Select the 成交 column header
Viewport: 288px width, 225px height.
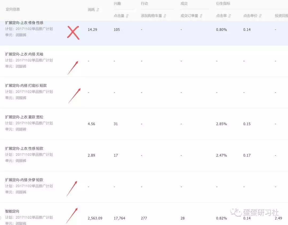point(183,3)
